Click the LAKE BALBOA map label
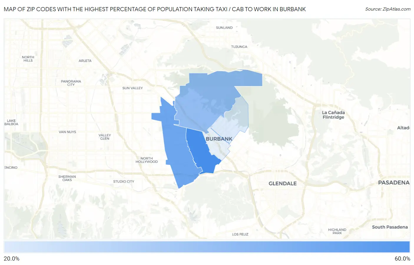 pos(11,122)
